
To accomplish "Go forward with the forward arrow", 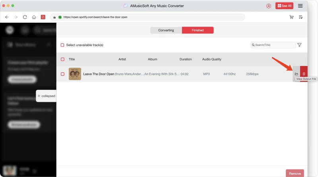I will coord(16,17).
